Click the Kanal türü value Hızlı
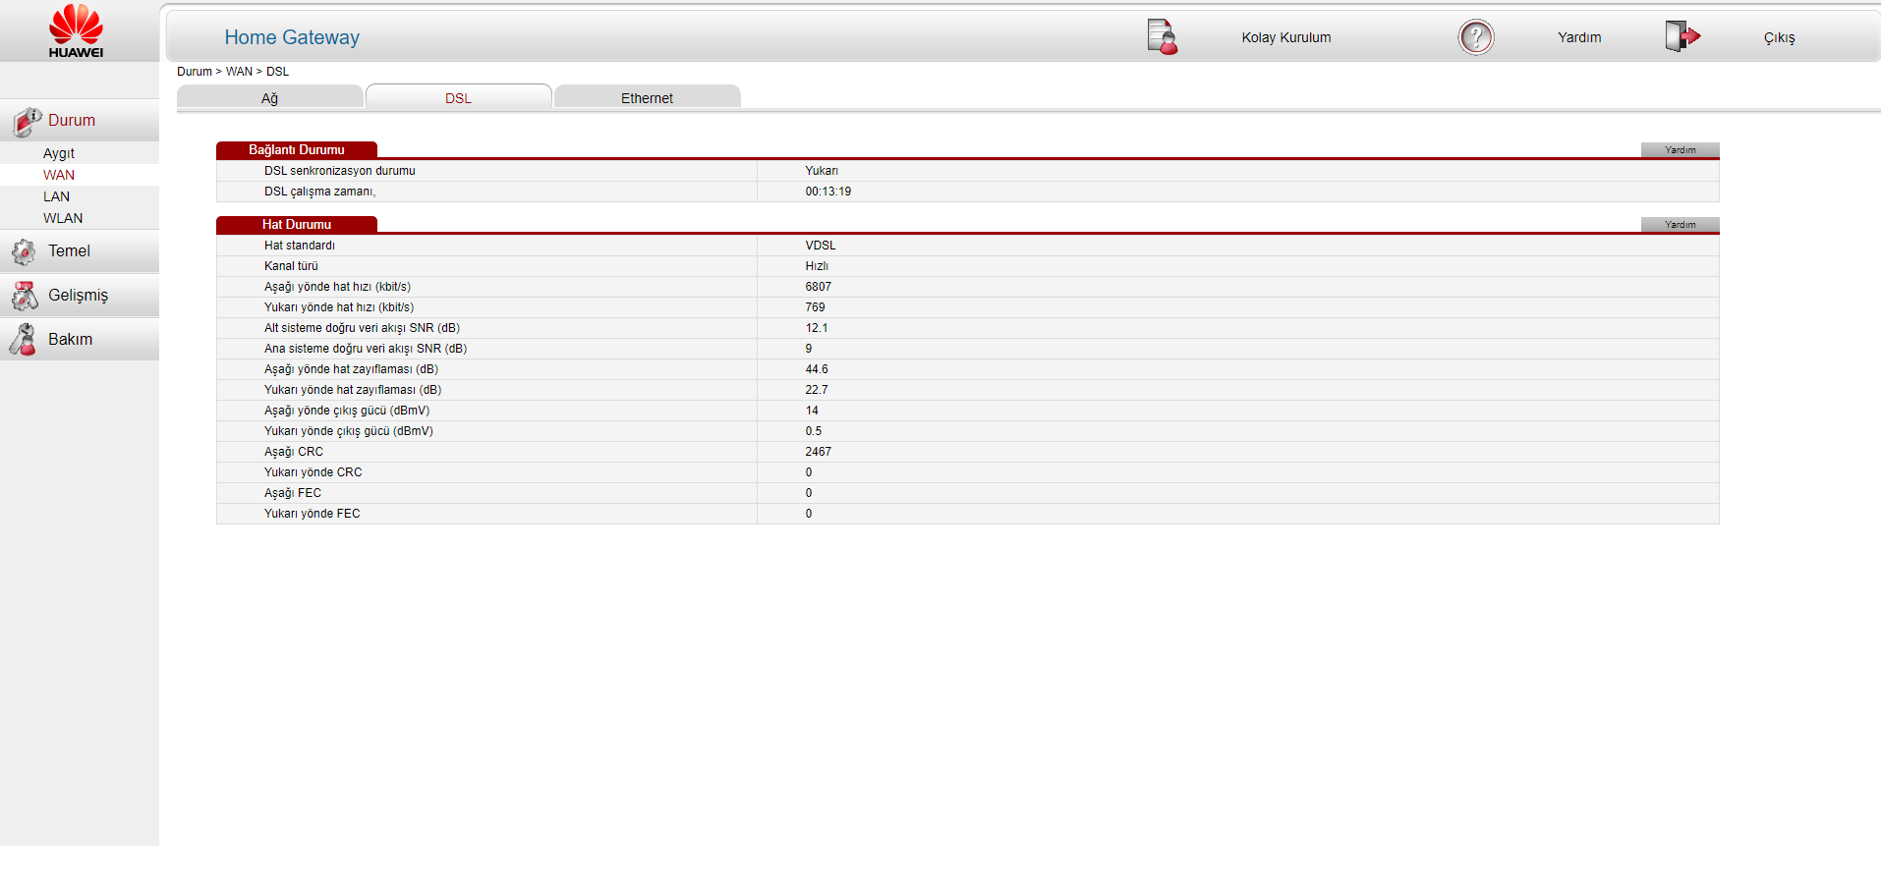The height and width of the screenshot is (881, 1881). pos(817,266)
